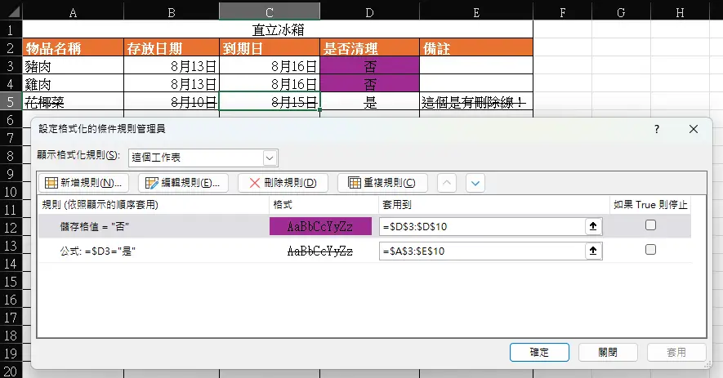
Task: Toggle stop-if-true checkbox for 公式 =$D3="是" rule
Action: coord(650,249)
